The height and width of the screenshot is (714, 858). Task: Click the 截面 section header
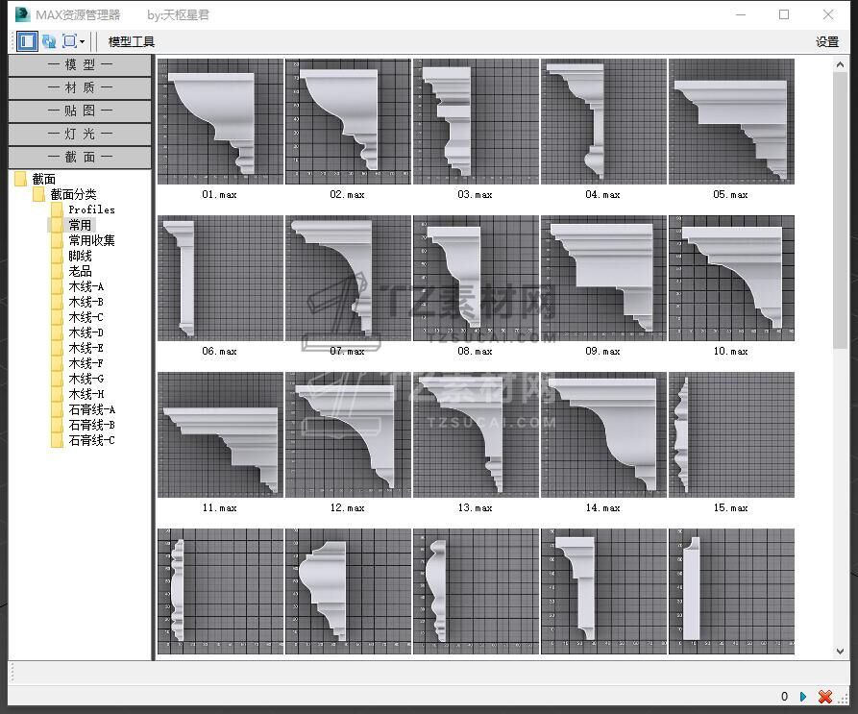pos(80,157)
